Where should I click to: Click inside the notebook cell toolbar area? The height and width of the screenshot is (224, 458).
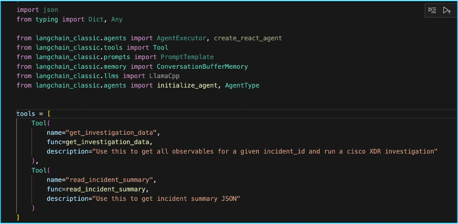coord(440,10)
